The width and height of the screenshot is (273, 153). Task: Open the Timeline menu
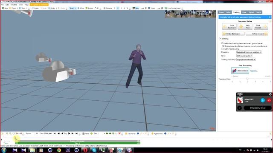14,5
